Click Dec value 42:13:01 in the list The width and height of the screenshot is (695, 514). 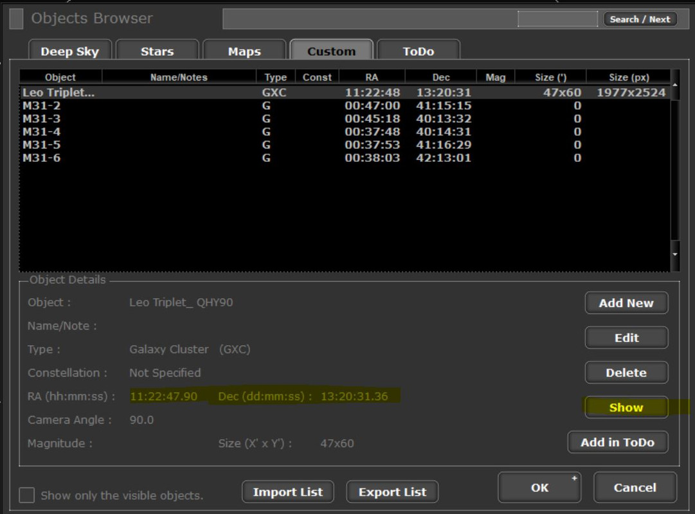coord(443,158)
